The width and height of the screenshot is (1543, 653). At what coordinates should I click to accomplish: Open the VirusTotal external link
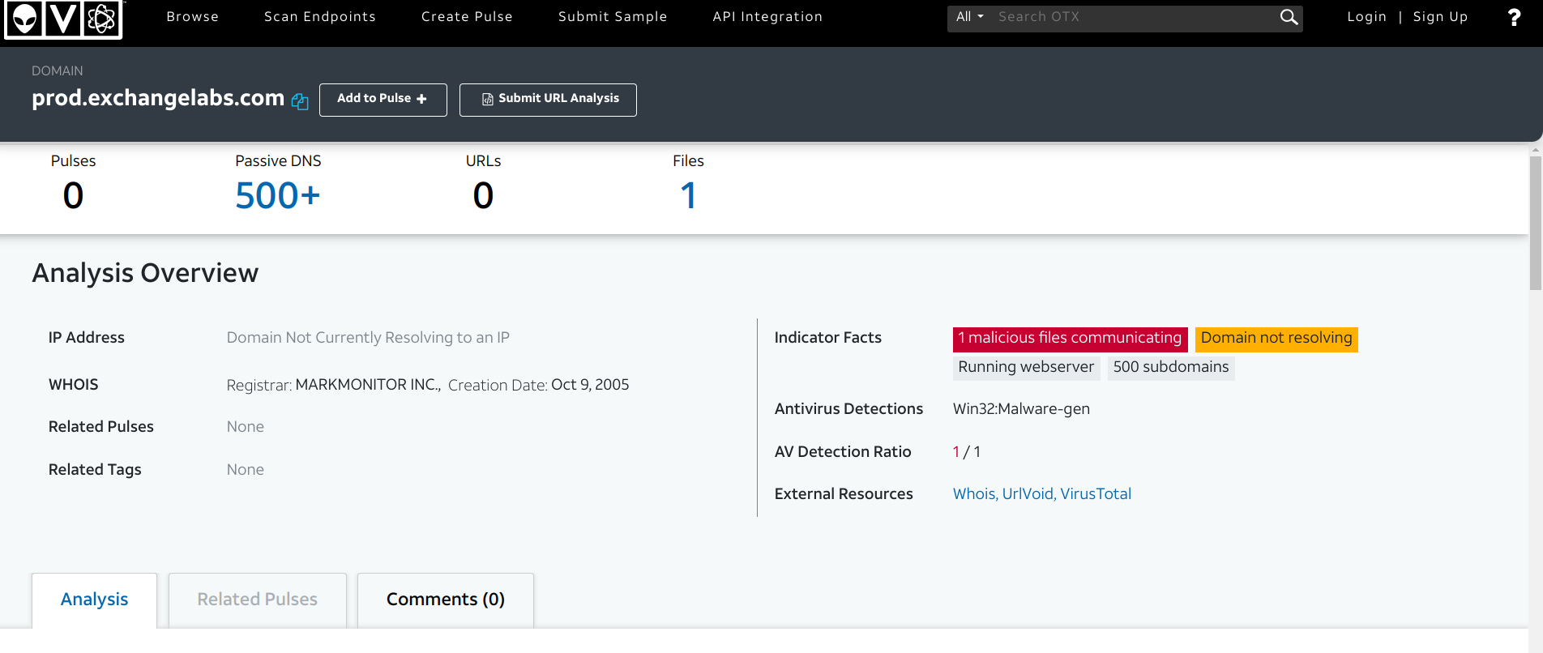tap(1096, 494)
